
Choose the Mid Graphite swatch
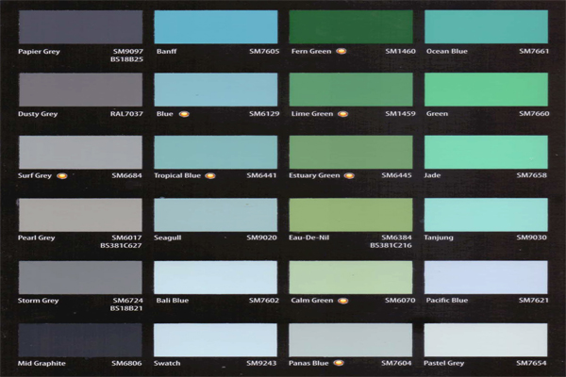80,340
